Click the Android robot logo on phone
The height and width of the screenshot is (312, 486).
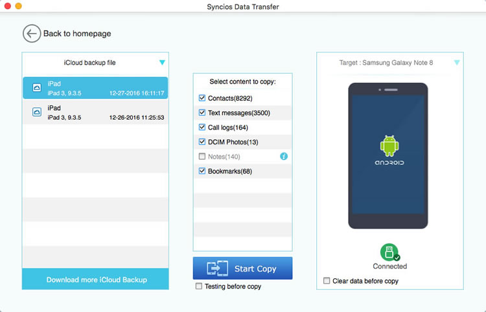[x=389, y=146]
